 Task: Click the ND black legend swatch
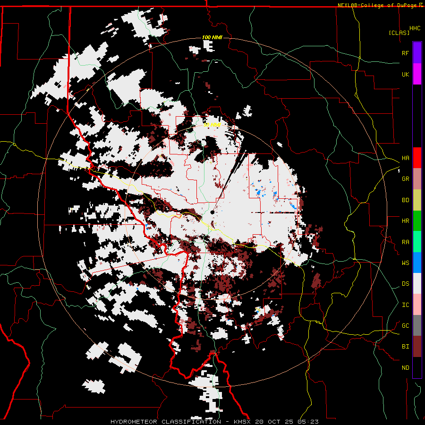click(417, 367)
